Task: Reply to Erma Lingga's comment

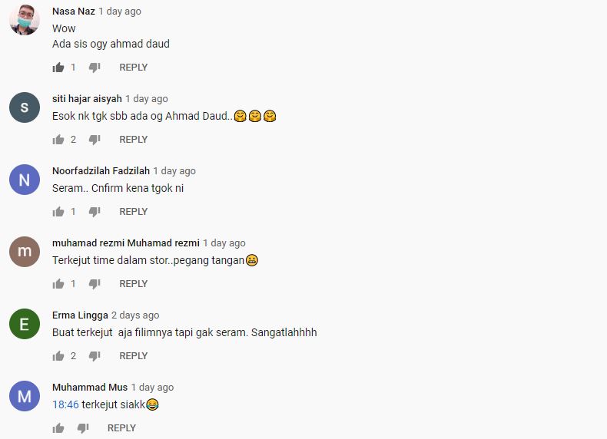Action: [134, 356]
